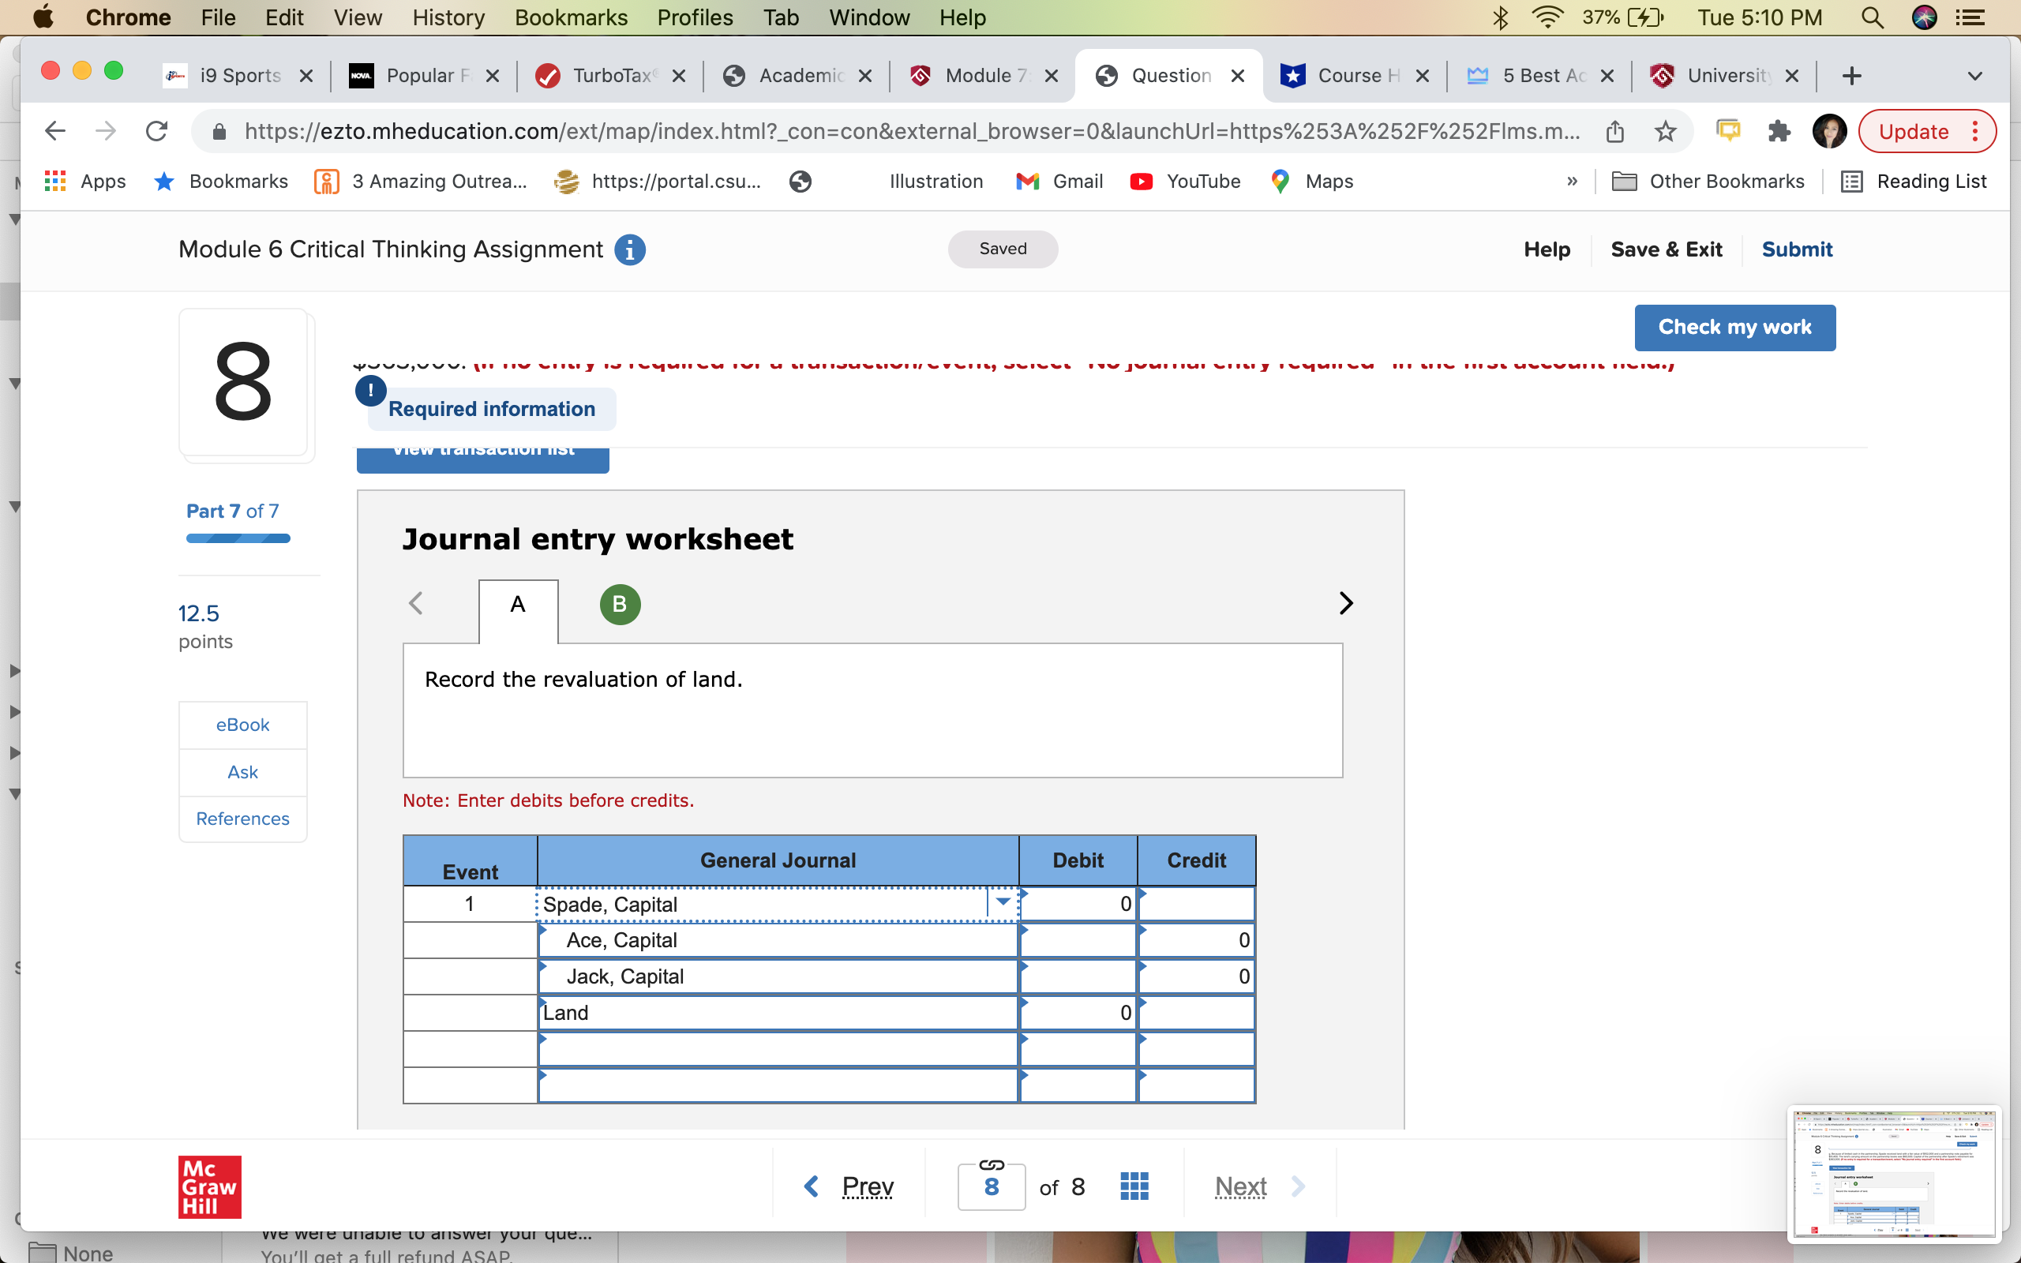
Task: Expand the next journal entry with the right chevron
Action: point(1344,603)
